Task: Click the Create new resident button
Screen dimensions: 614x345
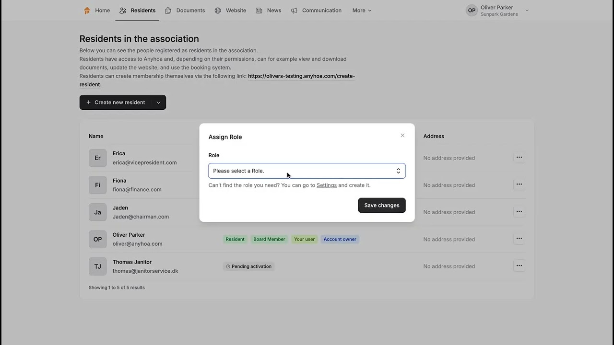Action: pyautogui.click(x=116, y=103)
